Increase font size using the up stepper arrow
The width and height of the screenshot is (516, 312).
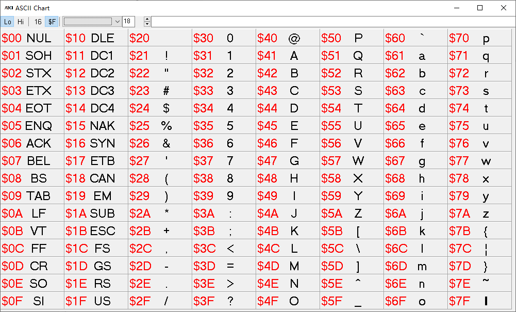pos(147,19)
